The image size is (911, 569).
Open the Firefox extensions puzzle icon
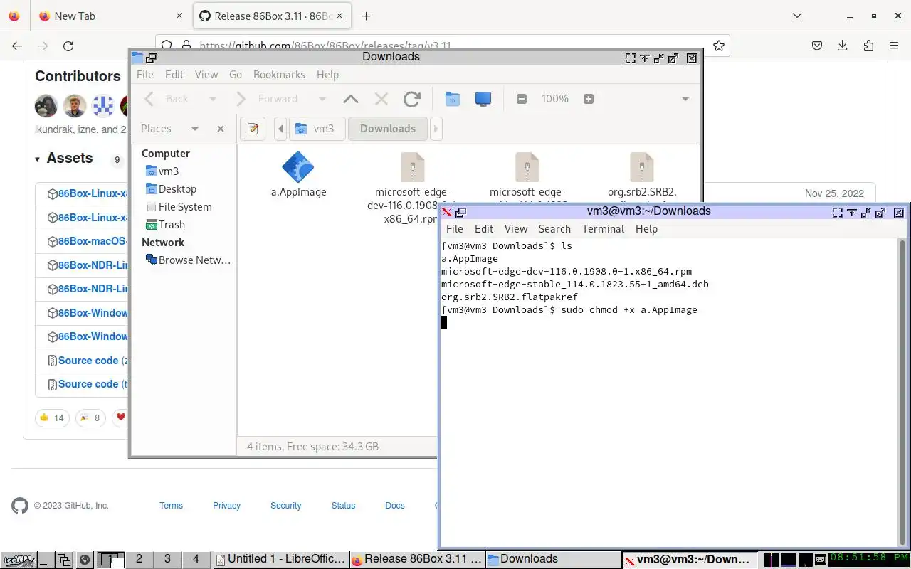(x=868, y=46)
